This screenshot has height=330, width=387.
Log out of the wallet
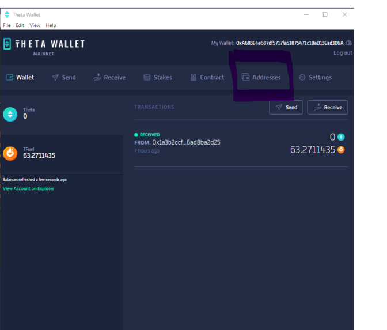tap(343, 53)
